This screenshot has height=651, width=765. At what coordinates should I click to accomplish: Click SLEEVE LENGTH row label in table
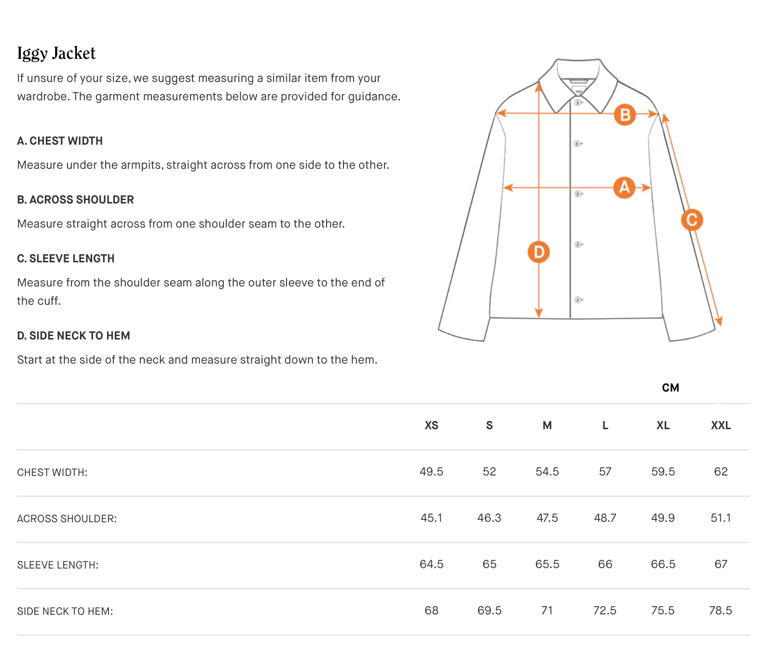click(58, 565)
